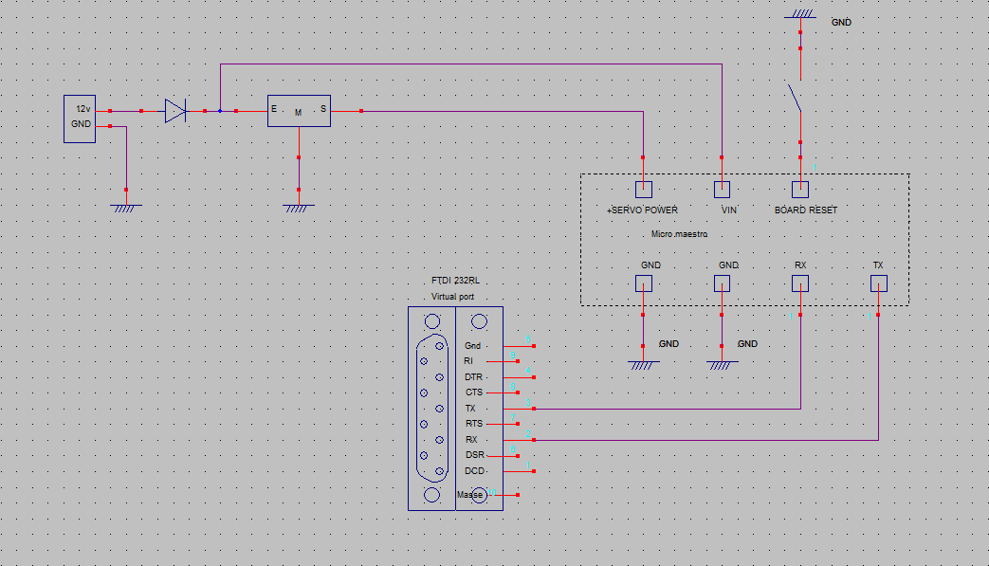Click the ground symbol below the 12v connector
Image resolution: width=989 pixels, height=566 pixels.
[x=126, y=207]
